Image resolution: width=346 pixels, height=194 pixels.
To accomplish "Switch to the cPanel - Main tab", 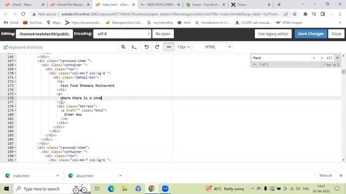I will pyautogui.click(x=25, y=5).
